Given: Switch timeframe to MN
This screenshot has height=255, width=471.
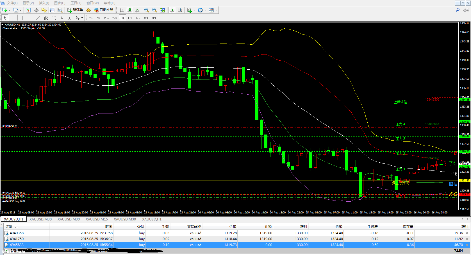Looking at the screenshot, I should click(x=154, y=18).
